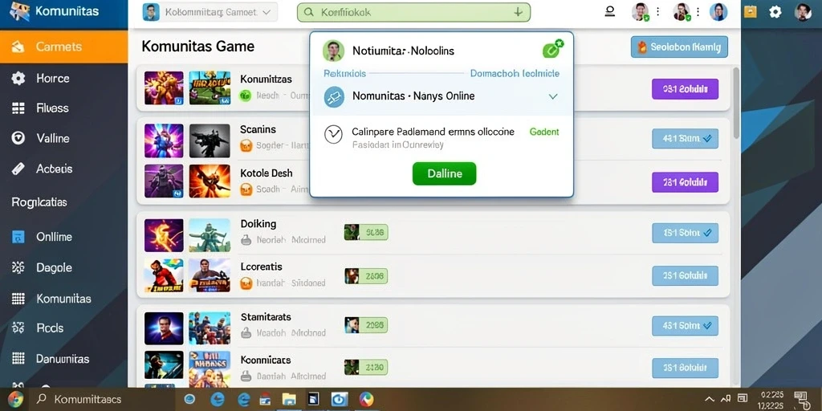
Task: Click the Gedent link in popup
Action: click(544, 132)
